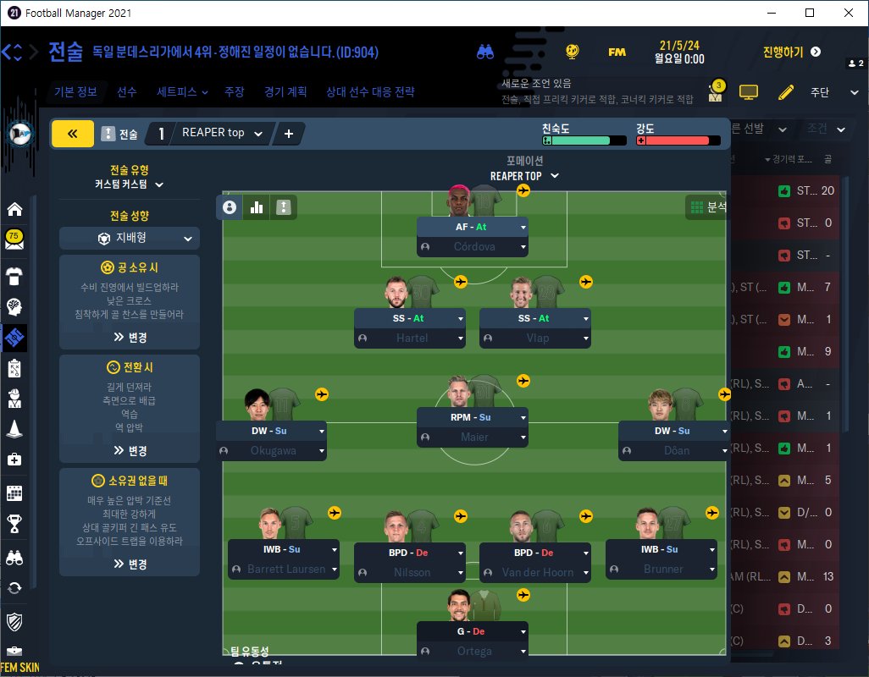Click the 진행하기 continue button
The height and width of the screenshot is (677, 869).
pos(791,52)
